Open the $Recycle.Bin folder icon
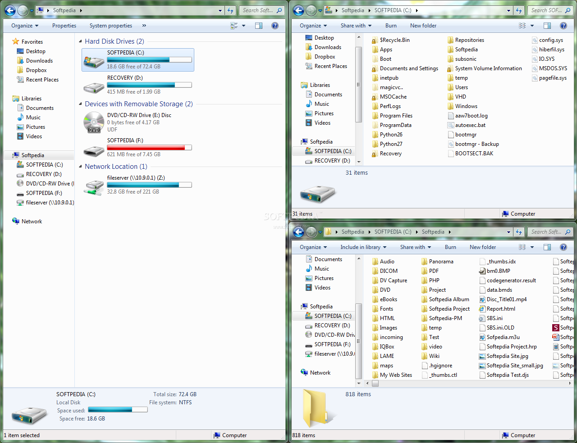The height and width of the screenshot is (443, 577). point(375,40)
